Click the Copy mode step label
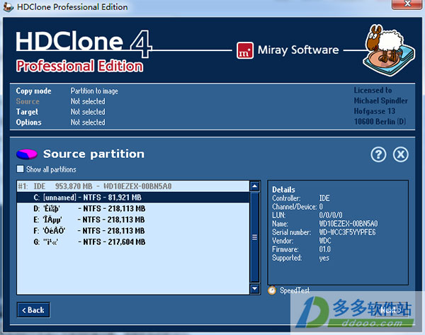The width and height of the screenshot is (425, 335). 33,91
